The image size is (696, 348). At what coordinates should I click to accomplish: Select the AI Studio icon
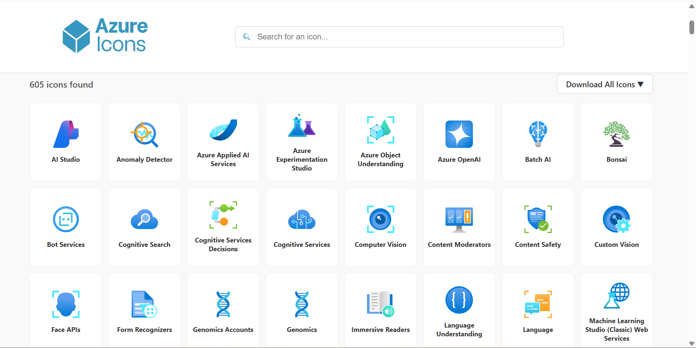[x=66, y=142]
